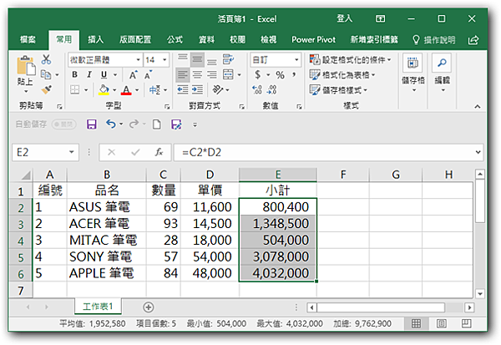Toggle Wrap Text icon
Image resolution: width=501 pixels, height=345 pixels.
coord(228,59)
